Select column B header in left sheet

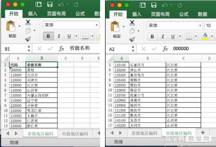(42, 58)
